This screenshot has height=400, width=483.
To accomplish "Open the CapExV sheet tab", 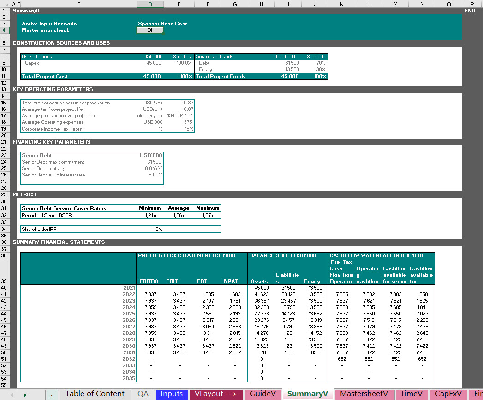I will 448,394.
